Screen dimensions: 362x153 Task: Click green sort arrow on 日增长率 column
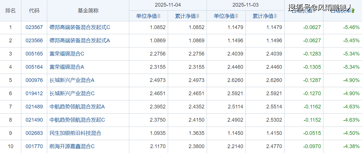coord(353,11)
